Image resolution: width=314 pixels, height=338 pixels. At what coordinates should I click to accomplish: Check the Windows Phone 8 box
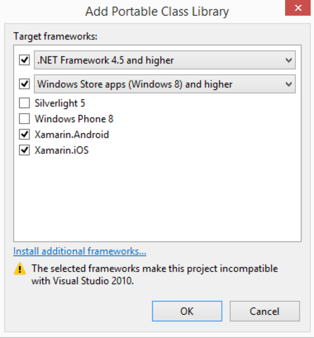click(x=24, y=119)
